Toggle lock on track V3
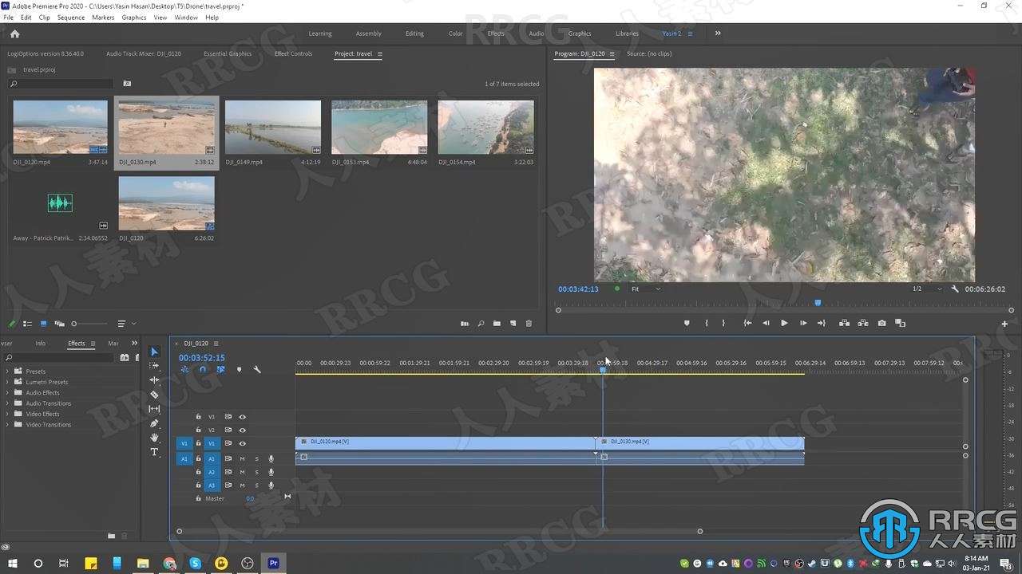 coord(199,416)
